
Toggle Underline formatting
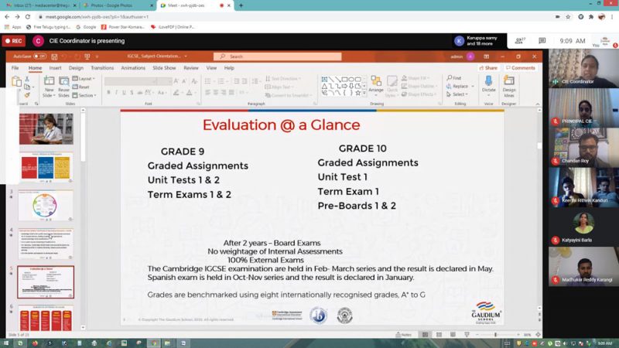coord(124,92)
